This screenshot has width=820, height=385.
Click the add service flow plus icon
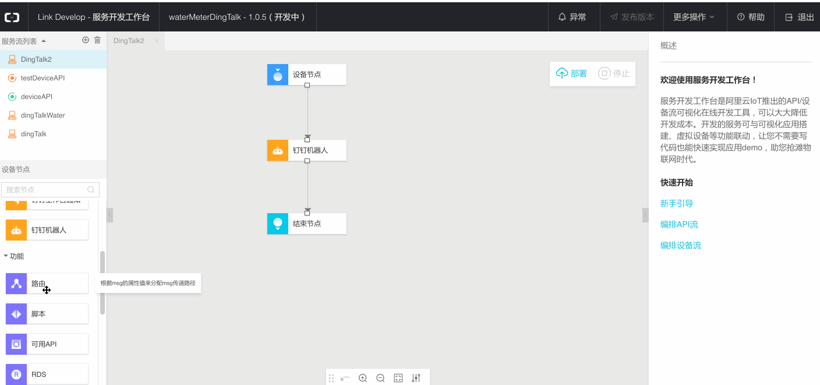(86, 40)
